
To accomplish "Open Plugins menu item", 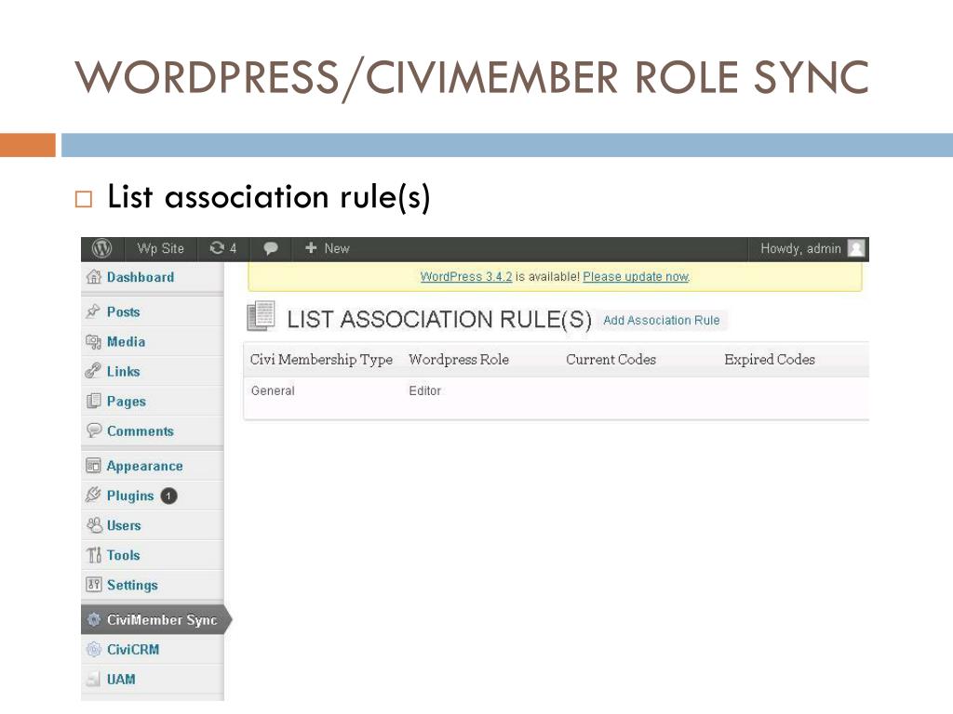I will point(130,496).
